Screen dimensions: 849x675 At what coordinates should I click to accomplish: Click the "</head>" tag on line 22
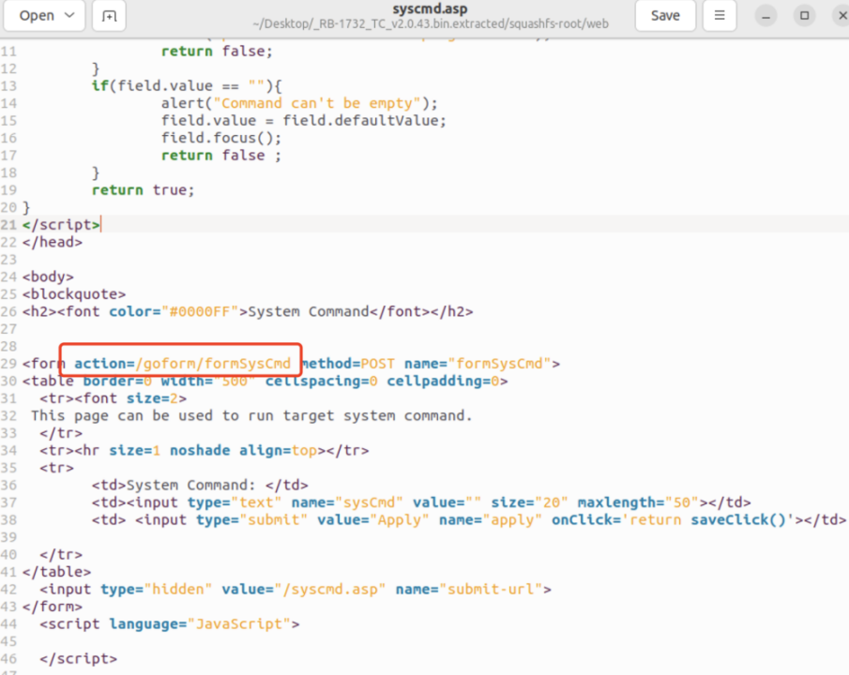coord(53,242)
